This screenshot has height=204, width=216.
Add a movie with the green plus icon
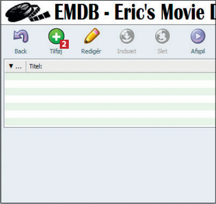coord(56,36)
